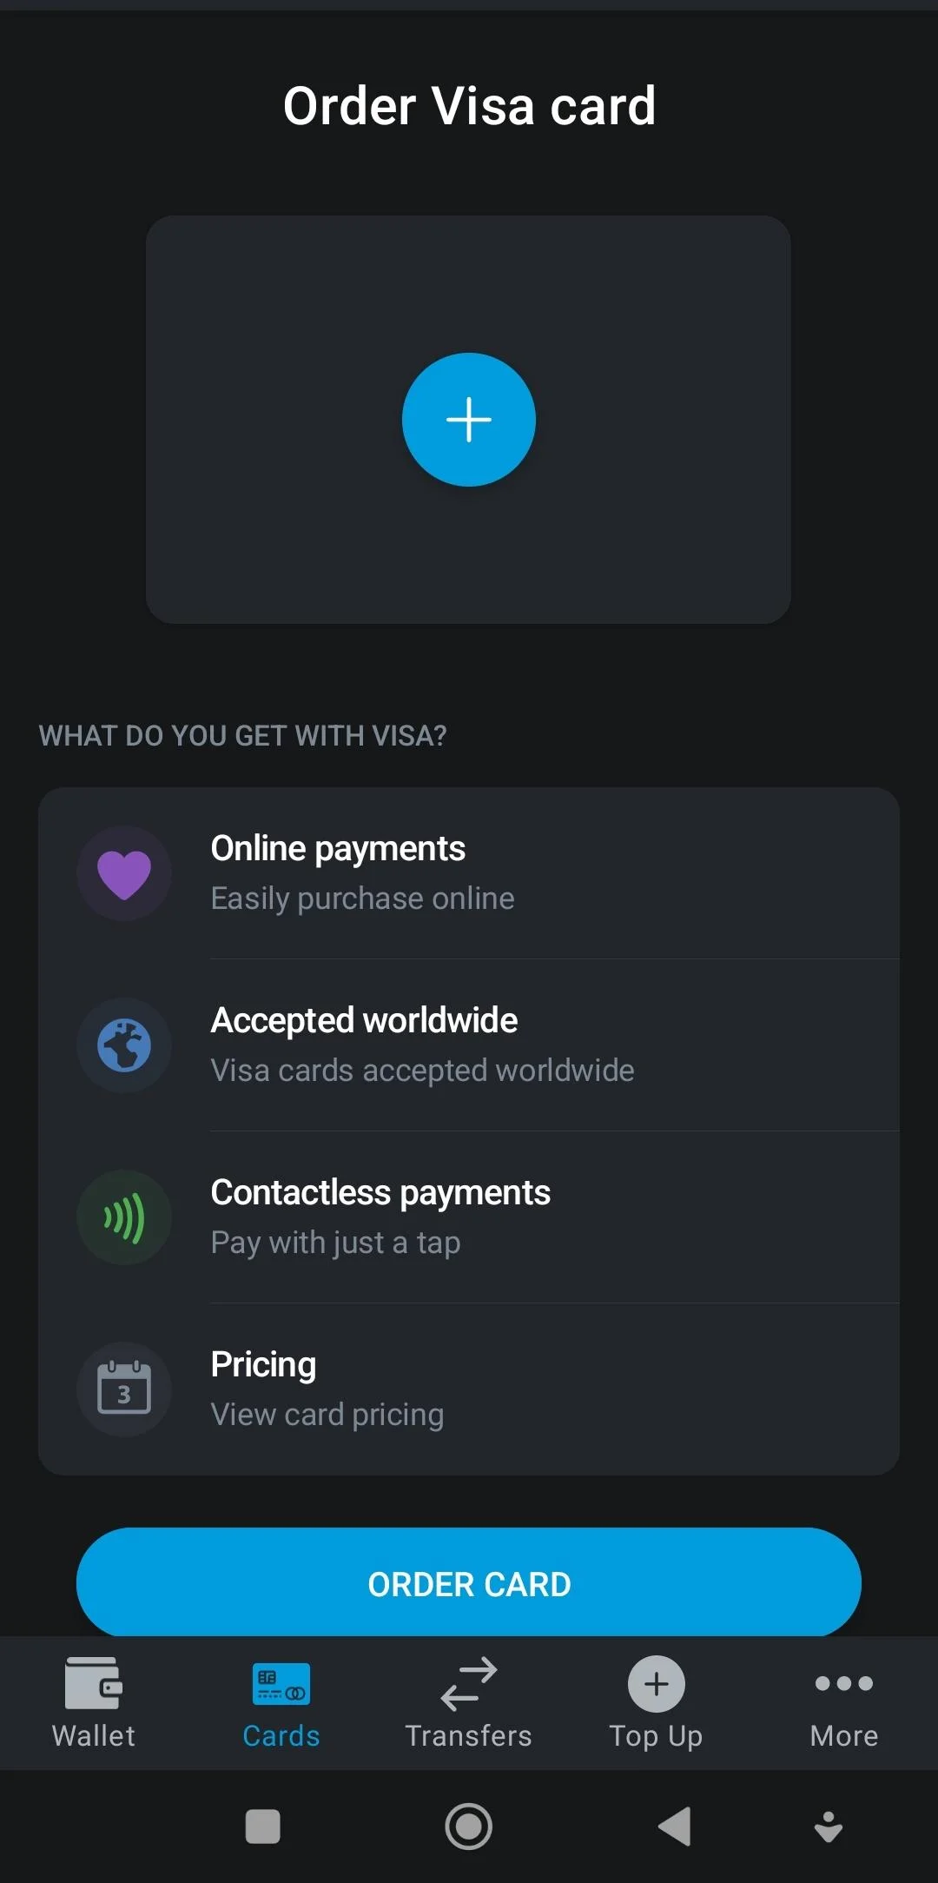Viewport: 938px width, 1883px height.
Task: Tap the globe Accepted worldwide icon
Action: (124, 1045)
